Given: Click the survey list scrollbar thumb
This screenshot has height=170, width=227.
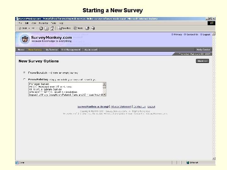Looking at the screenshot, I should coord(104,87).
